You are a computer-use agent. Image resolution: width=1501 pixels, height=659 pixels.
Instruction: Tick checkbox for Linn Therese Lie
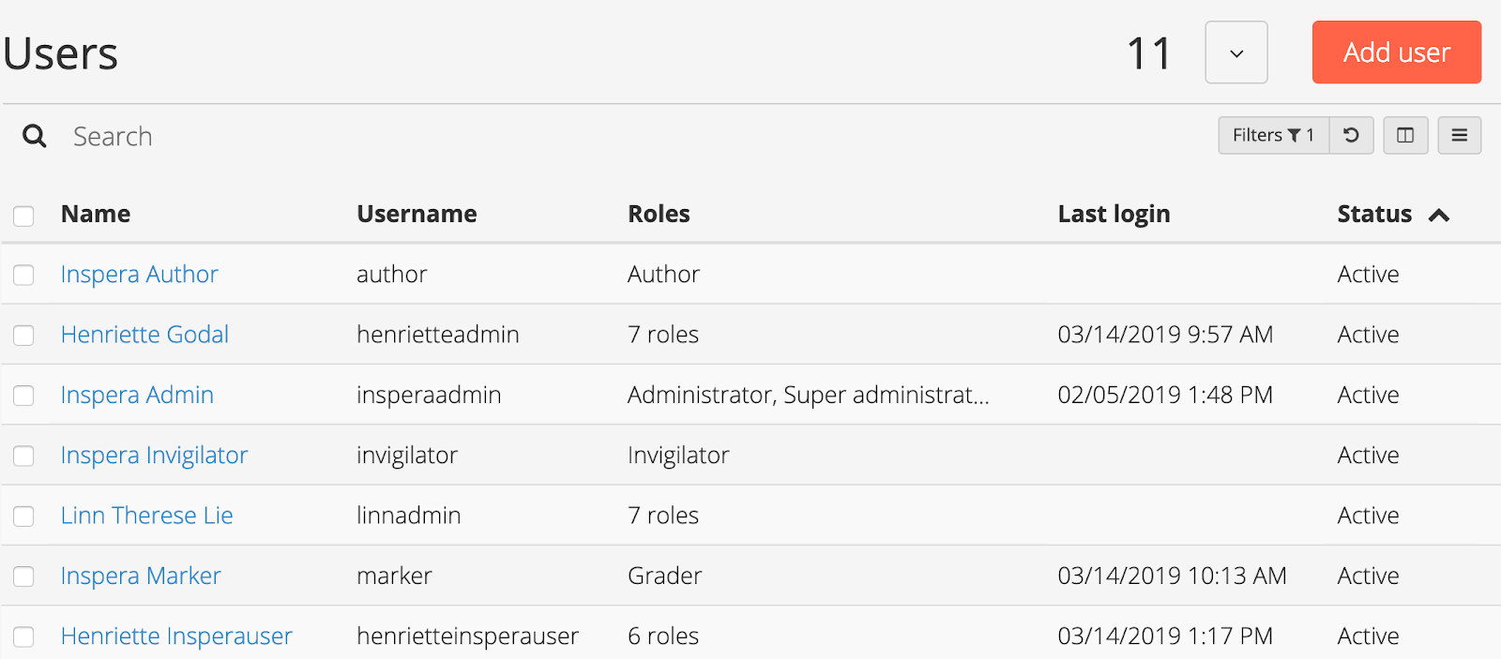(23, 516)
